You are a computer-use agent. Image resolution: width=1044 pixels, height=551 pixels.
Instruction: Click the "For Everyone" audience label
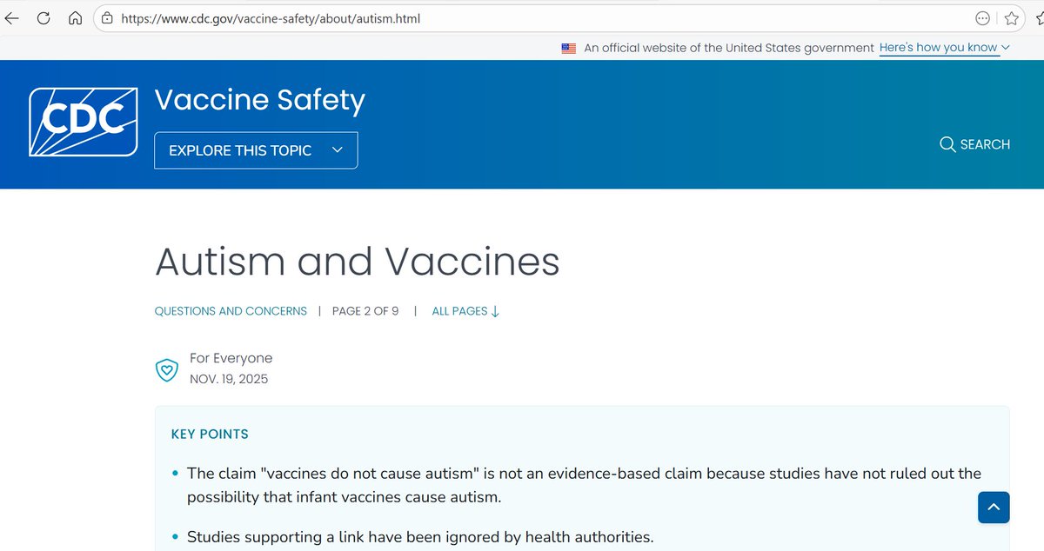click(231, 358)
